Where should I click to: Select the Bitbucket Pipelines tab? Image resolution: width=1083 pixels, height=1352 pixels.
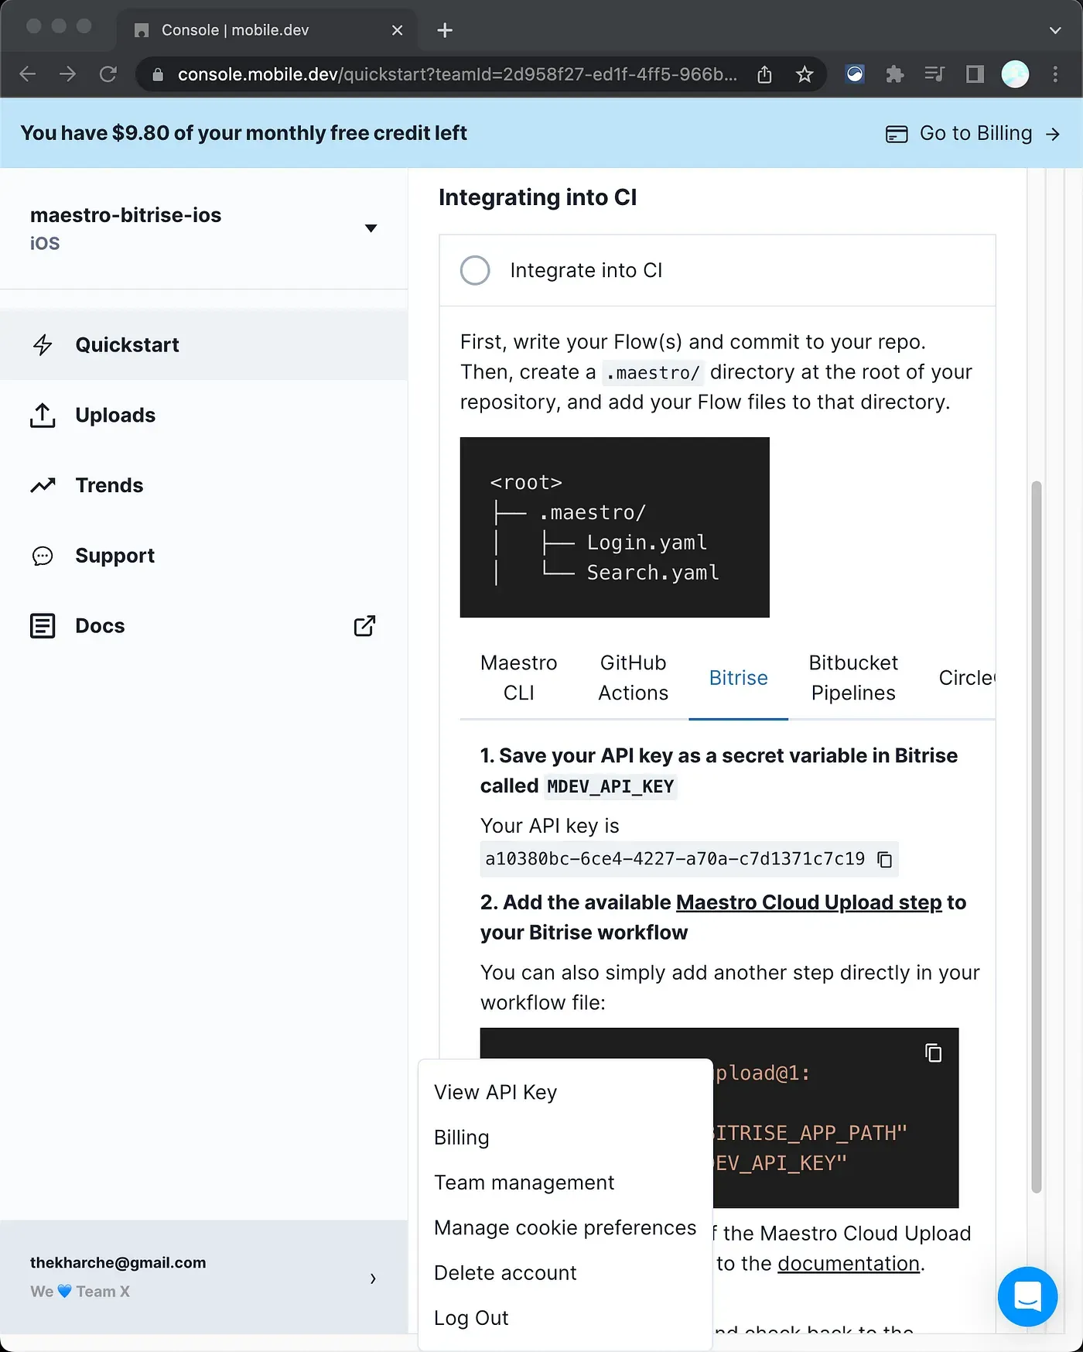[x=852, y=678]
